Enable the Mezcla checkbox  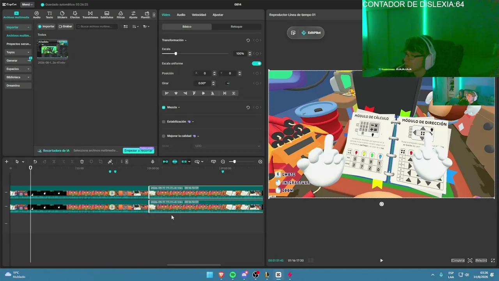click(164, 107)
